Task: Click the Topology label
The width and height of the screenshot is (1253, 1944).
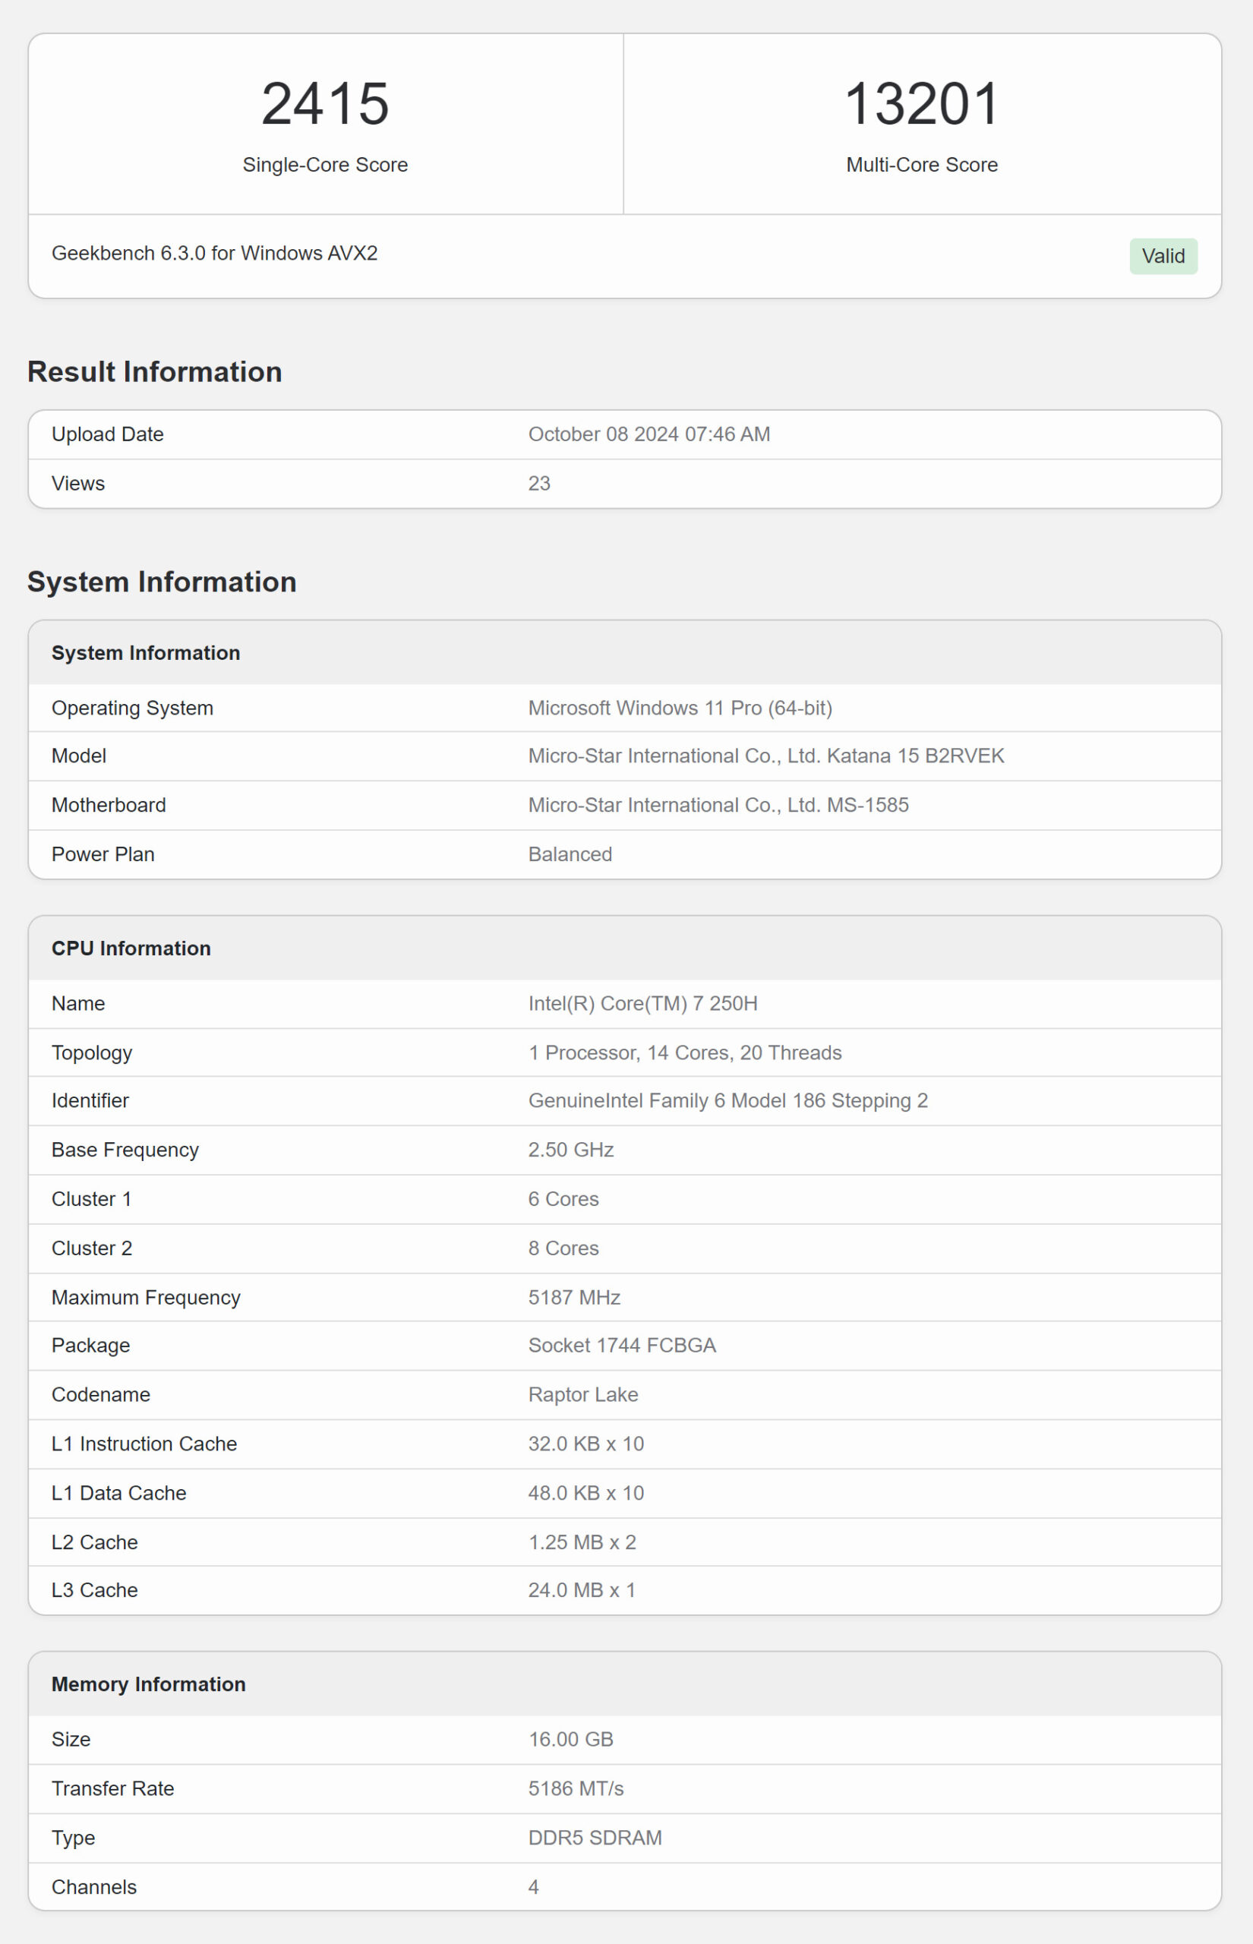Action: click(91, 1052)
